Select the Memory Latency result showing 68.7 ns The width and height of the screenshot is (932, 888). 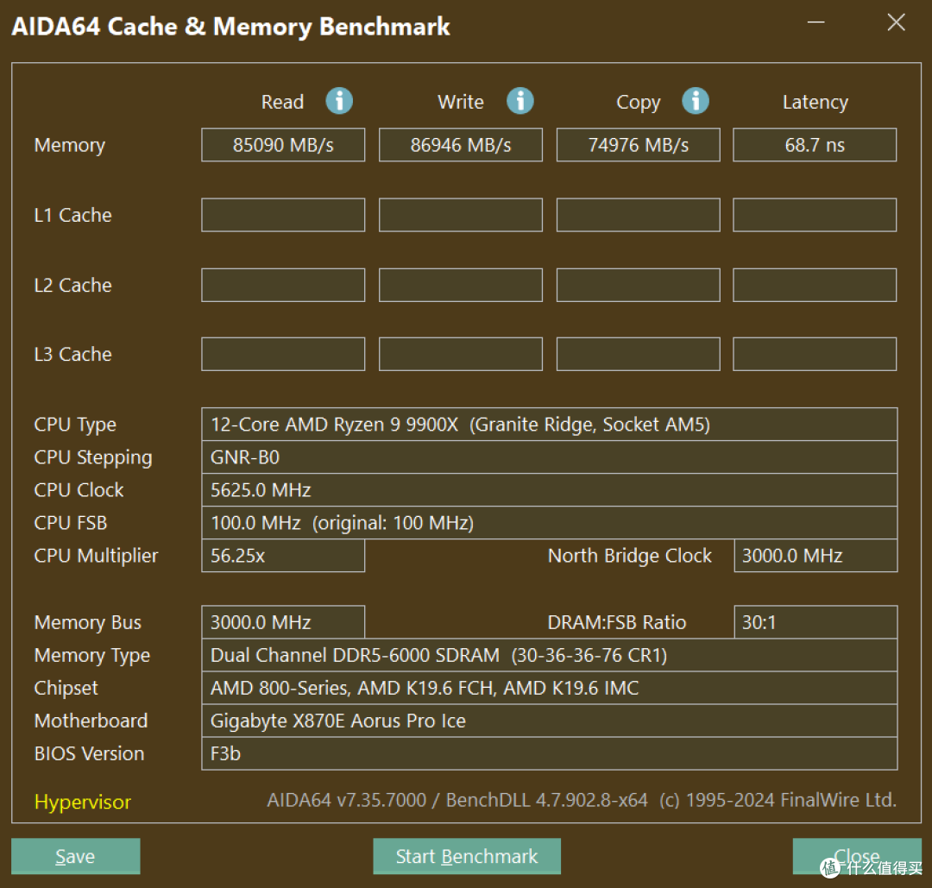coord(814,144)
